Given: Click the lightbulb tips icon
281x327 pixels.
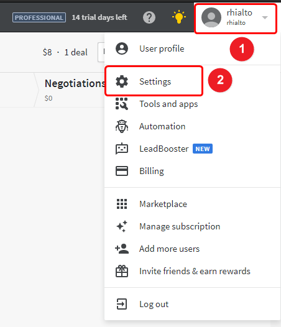Looking at the screenshot, I should tap(179, 17).
